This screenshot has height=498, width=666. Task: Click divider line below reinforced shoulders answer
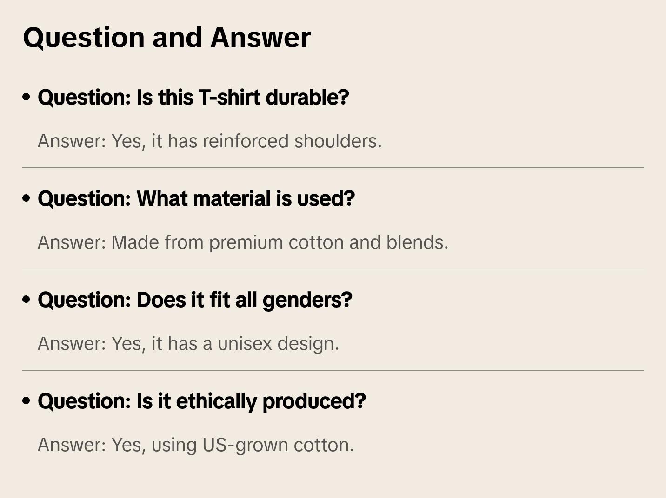[333, 168]
